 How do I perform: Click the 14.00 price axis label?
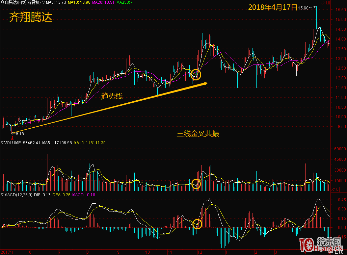click(341, 39)
